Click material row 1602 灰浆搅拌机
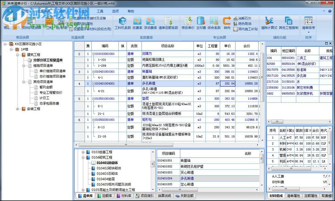The width and height of the screenshot is (335, 201). click(x=299, y=94)
